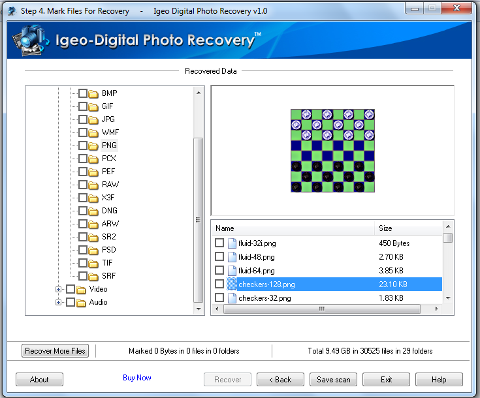The height and width of the screenshot is (398, 480).
Task: Click the GIF folder icon
Action: point(93,107)
